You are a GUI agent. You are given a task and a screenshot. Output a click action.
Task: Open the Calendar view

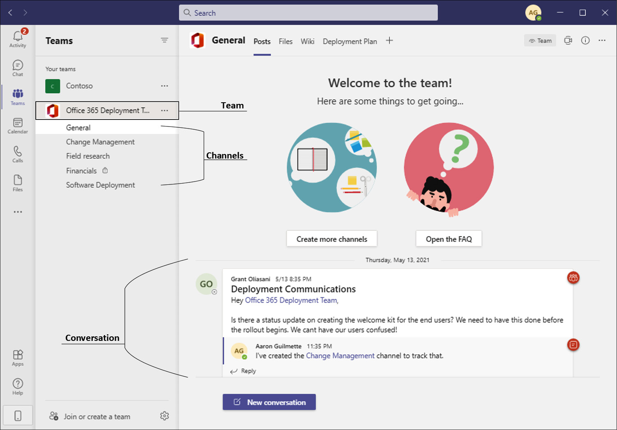(x=18, y=126)
